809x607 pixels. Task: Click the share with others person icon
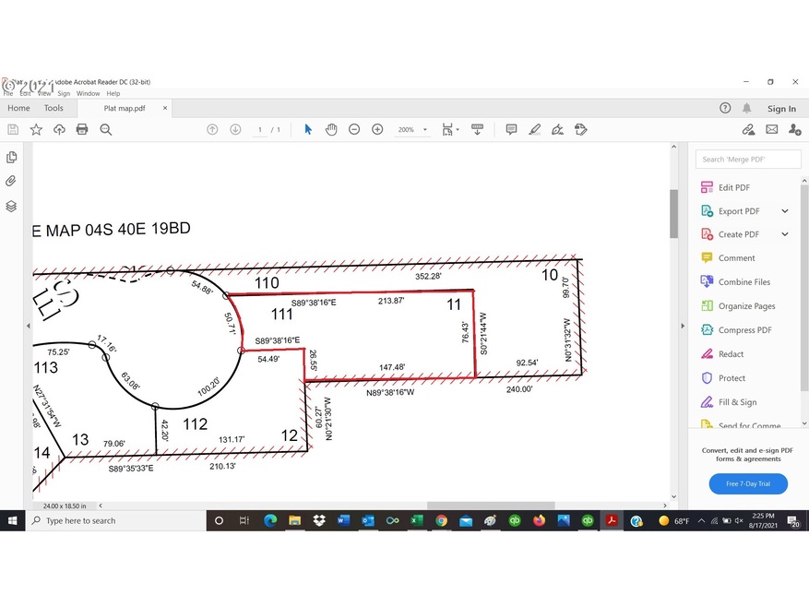(794, 129)
